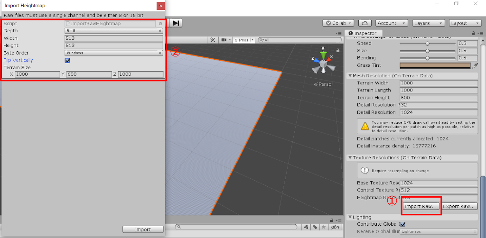Click the Persp projection toggle label
The height and width of the screenshot is (238, 486).
coord(322,84)
